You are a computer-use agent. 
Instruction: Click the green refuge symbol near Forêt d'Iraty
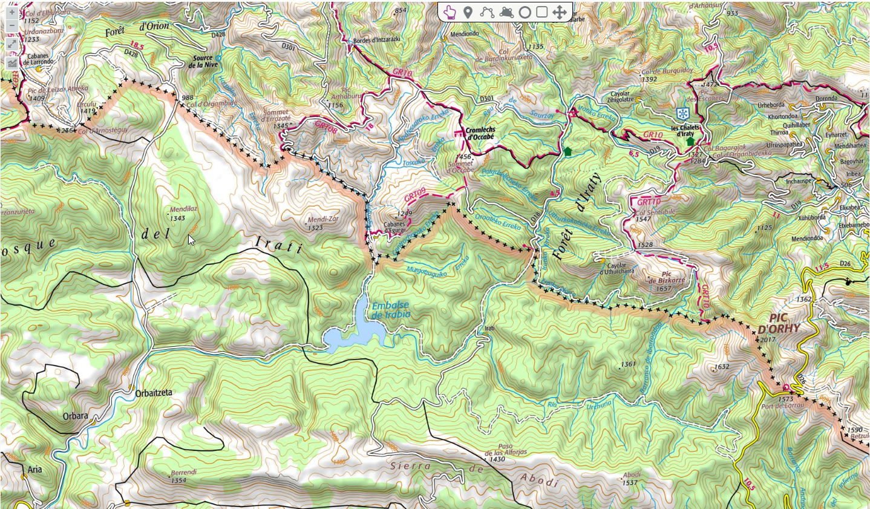tap(567, 152)
